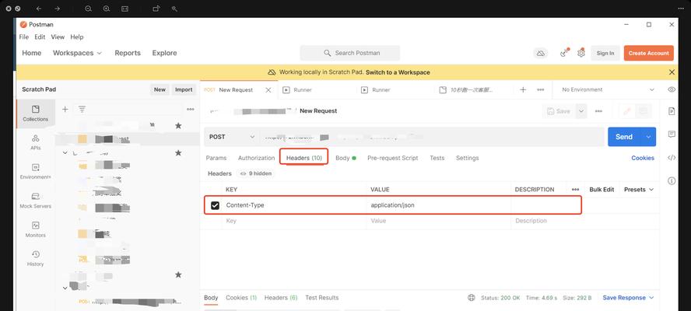Open the response Cookies (1) tab
Screen dimensions: 691x311
tap(241, 298)
